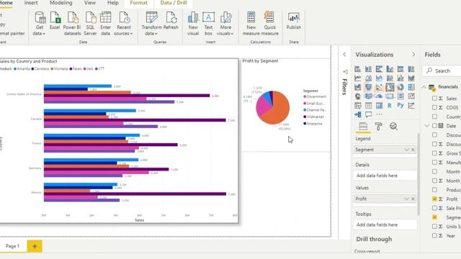Choose the Line chart visual
The height and width of the screenshot is (259, 461).
[x=357, y=78]
